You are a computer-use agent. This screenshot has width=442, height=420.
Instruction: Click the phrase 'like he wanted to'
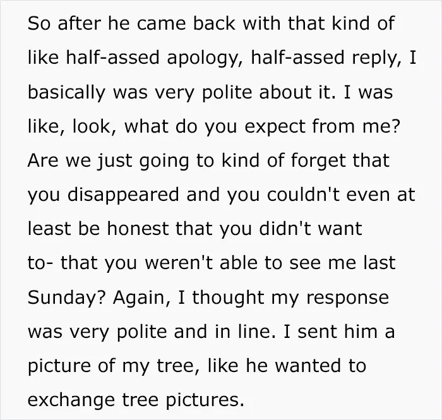point(287,366)
